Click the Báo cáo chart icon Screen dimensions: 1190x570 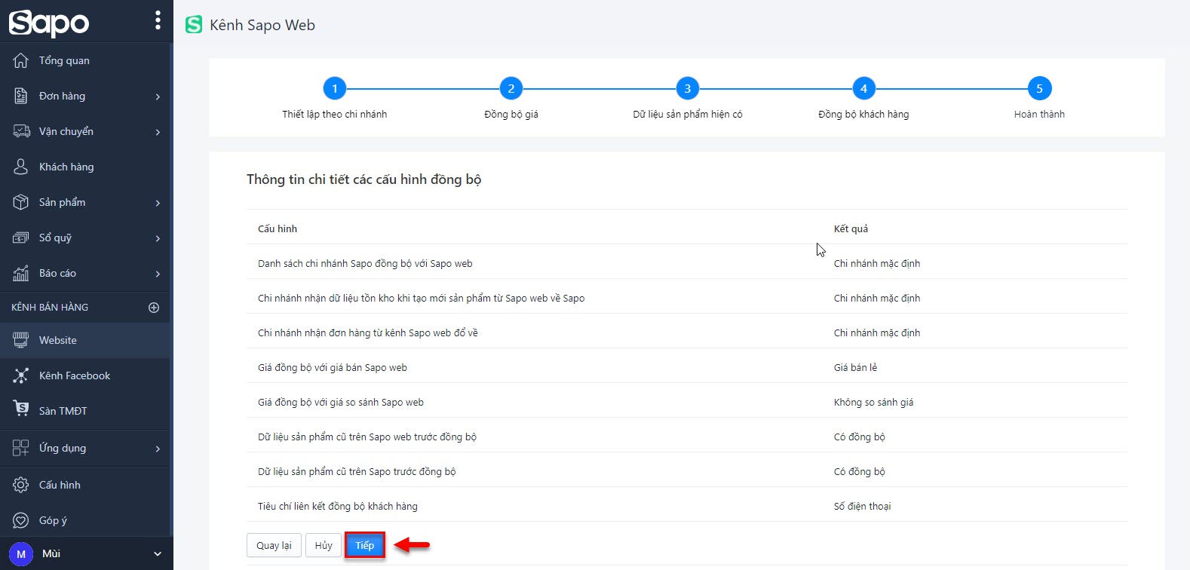tap(21, 273)
